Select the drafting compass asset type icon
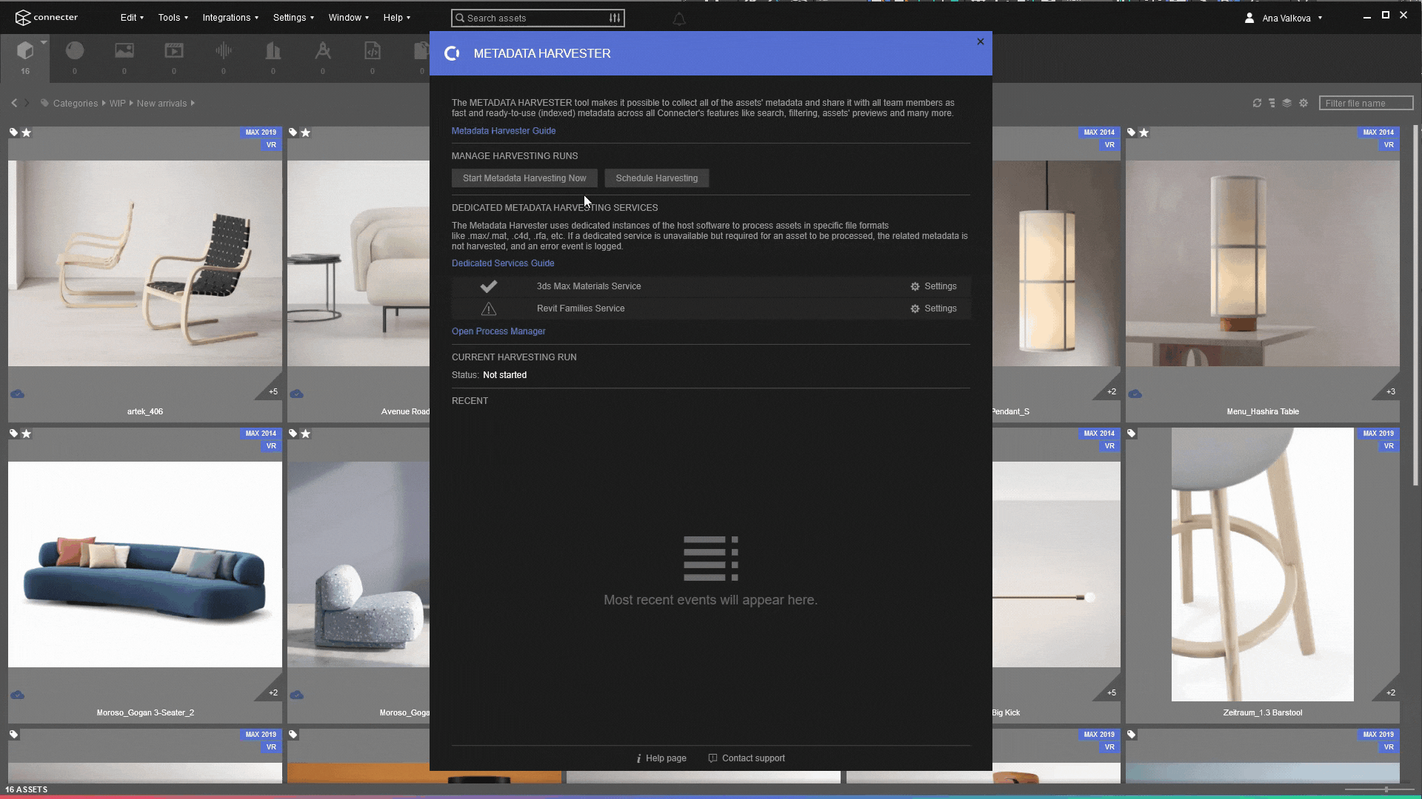 point(323,51)
